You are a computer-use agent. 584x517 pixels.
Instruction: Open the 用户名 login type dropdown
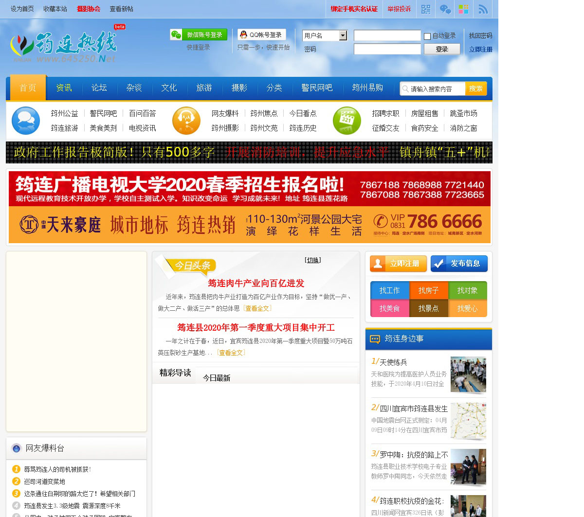[343, 36]
